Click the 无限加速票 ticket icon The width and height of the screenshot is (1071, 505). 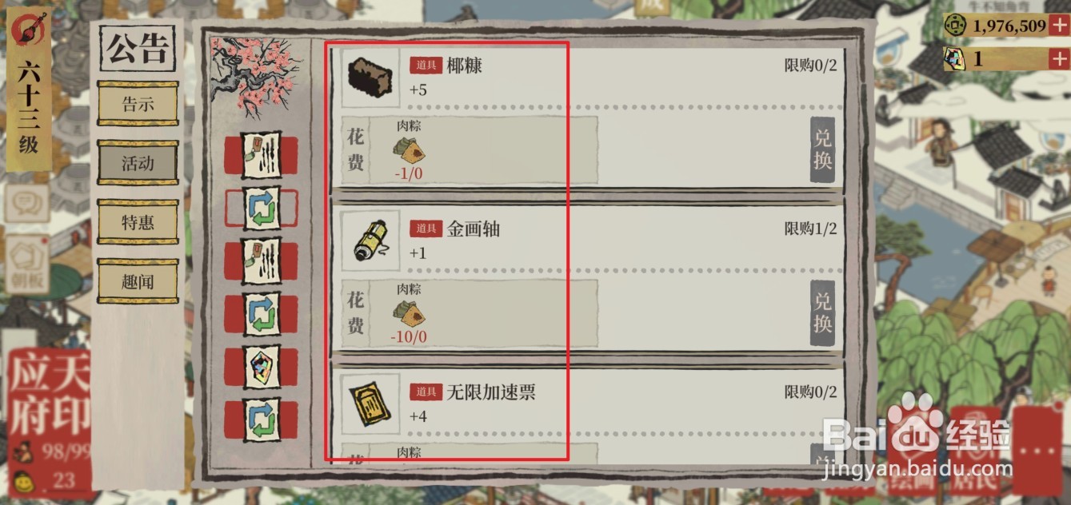tap(370, 404)
